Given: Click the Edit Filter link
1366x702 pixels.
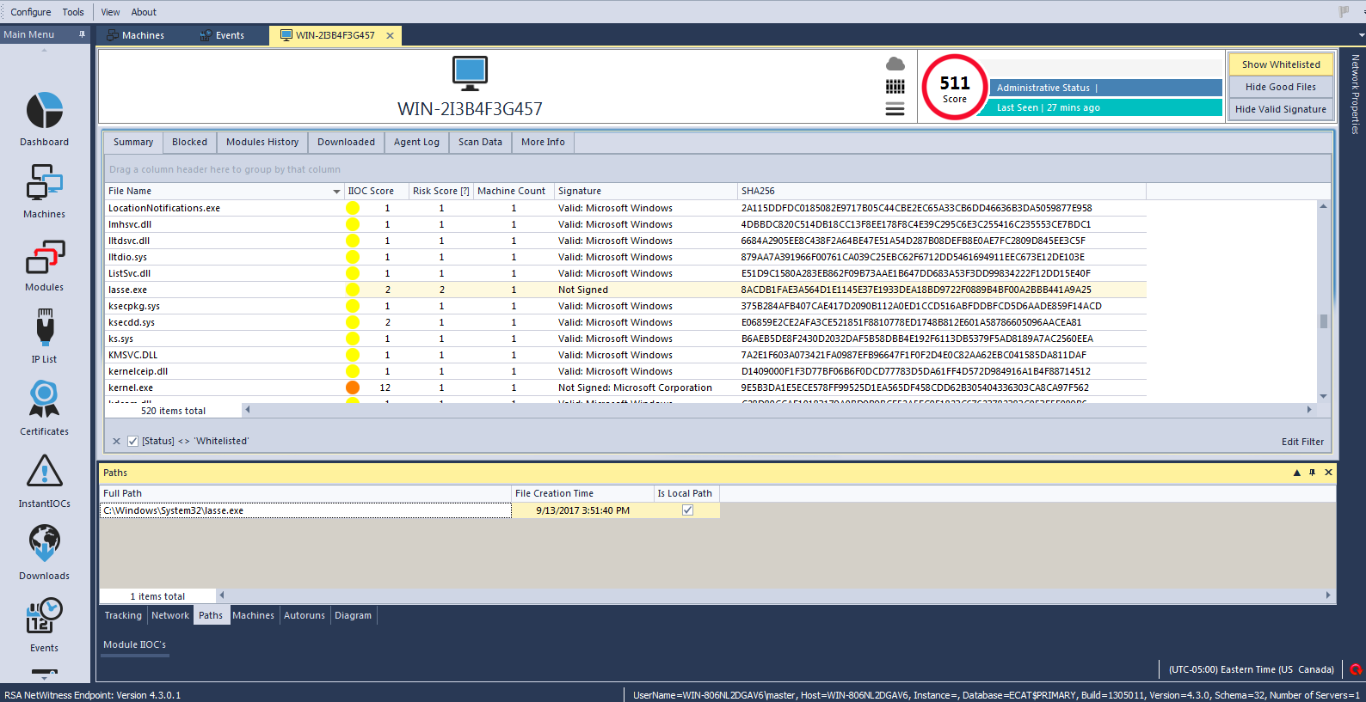Looking at the screenshot, I should [x=1302, y=442].
